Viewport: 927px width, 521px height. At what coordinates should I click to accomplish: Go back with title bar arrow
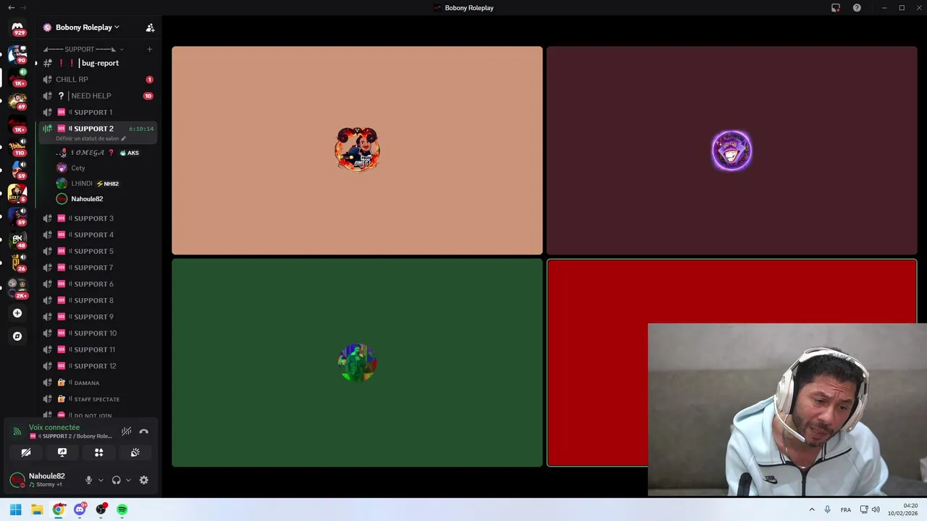click(11, 7)
